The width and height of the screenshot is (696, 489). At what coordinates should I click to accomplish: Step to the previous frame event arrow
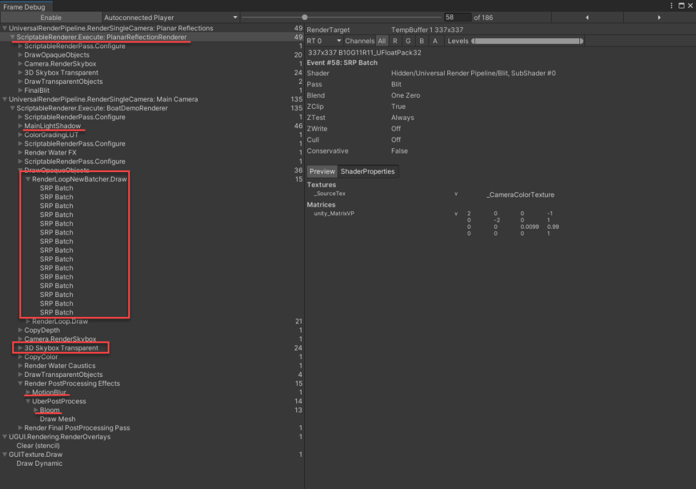point(587,17)
